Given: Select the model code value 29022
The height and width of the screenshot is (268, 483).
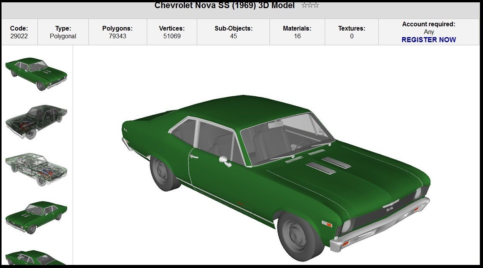Looking at the screenshot, I should (19, 36).
